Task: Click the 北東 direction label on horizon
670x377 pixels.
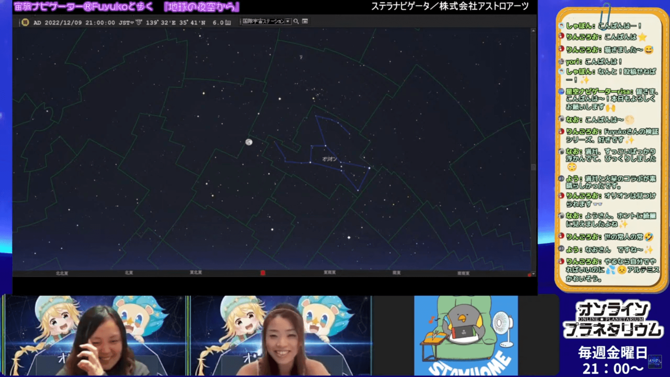Action: pos(129,273)
